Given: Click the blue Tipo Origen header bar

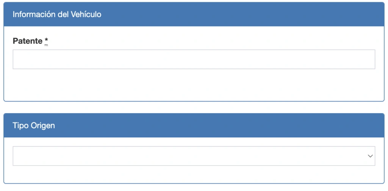Looking at the screenshot, I should [227, 126].
